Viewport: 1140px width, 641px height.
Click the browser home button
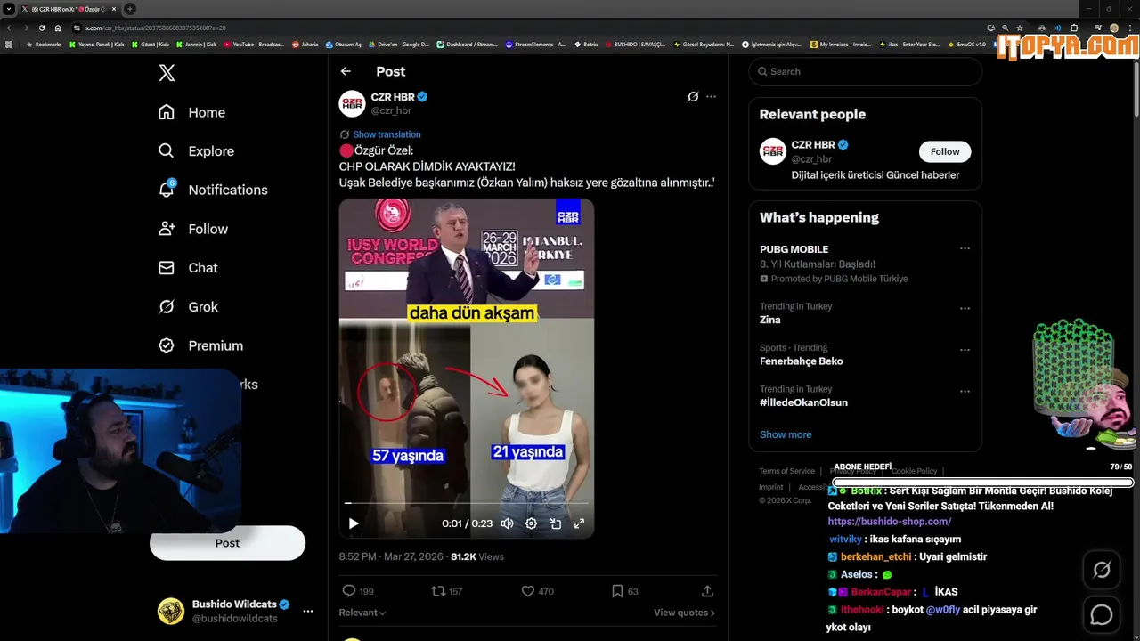pyautogui.click(x=58, y=28)
